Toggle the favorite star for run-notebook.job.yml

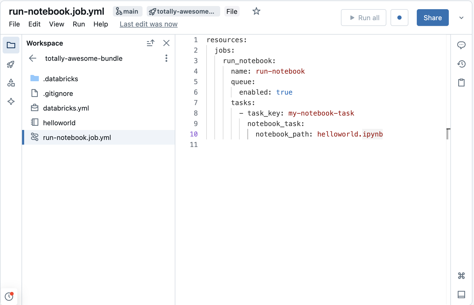pyautogui.click(x=256, y=11)
